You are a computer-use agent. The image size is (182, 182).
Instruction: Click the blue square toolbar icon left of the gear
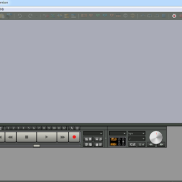tap(164, 16)
